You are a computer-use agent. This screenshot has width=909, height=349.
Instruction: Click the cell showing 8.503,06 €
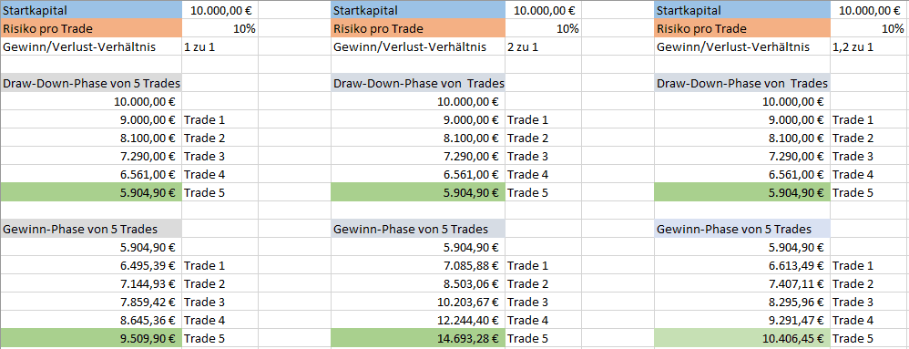(x=418, y=283)
